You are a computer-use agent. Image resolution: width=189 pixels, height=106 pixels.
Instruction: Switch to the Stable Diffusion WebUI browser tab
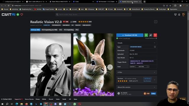click(60, 2)
